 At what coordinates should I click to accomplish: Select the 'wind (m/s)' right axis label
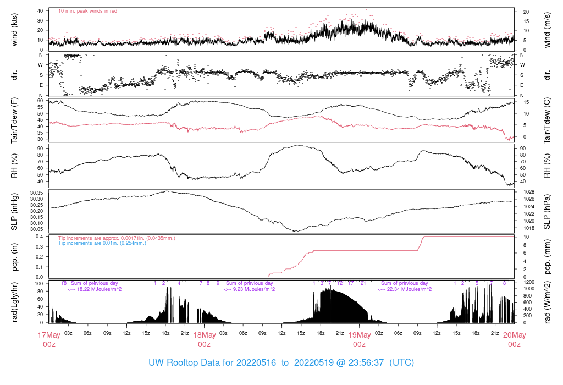pyautogui.click(x=547, y=30)
